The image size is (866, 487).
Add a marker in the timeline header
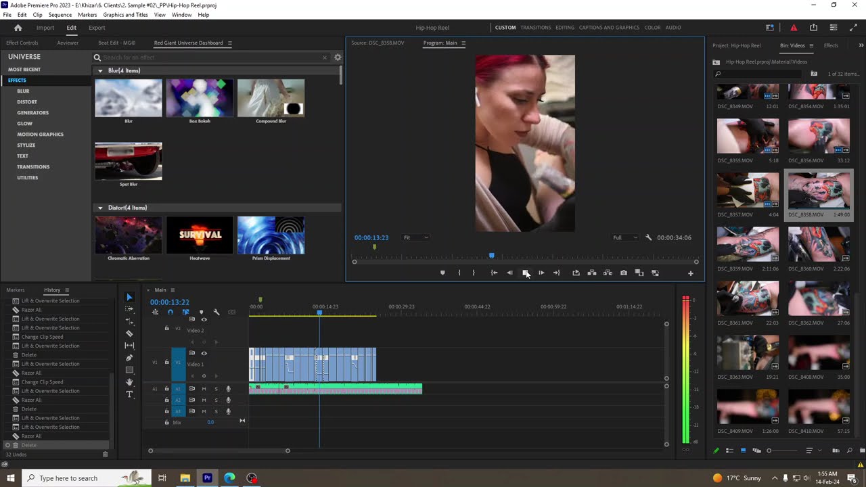[x=201, y=312]
